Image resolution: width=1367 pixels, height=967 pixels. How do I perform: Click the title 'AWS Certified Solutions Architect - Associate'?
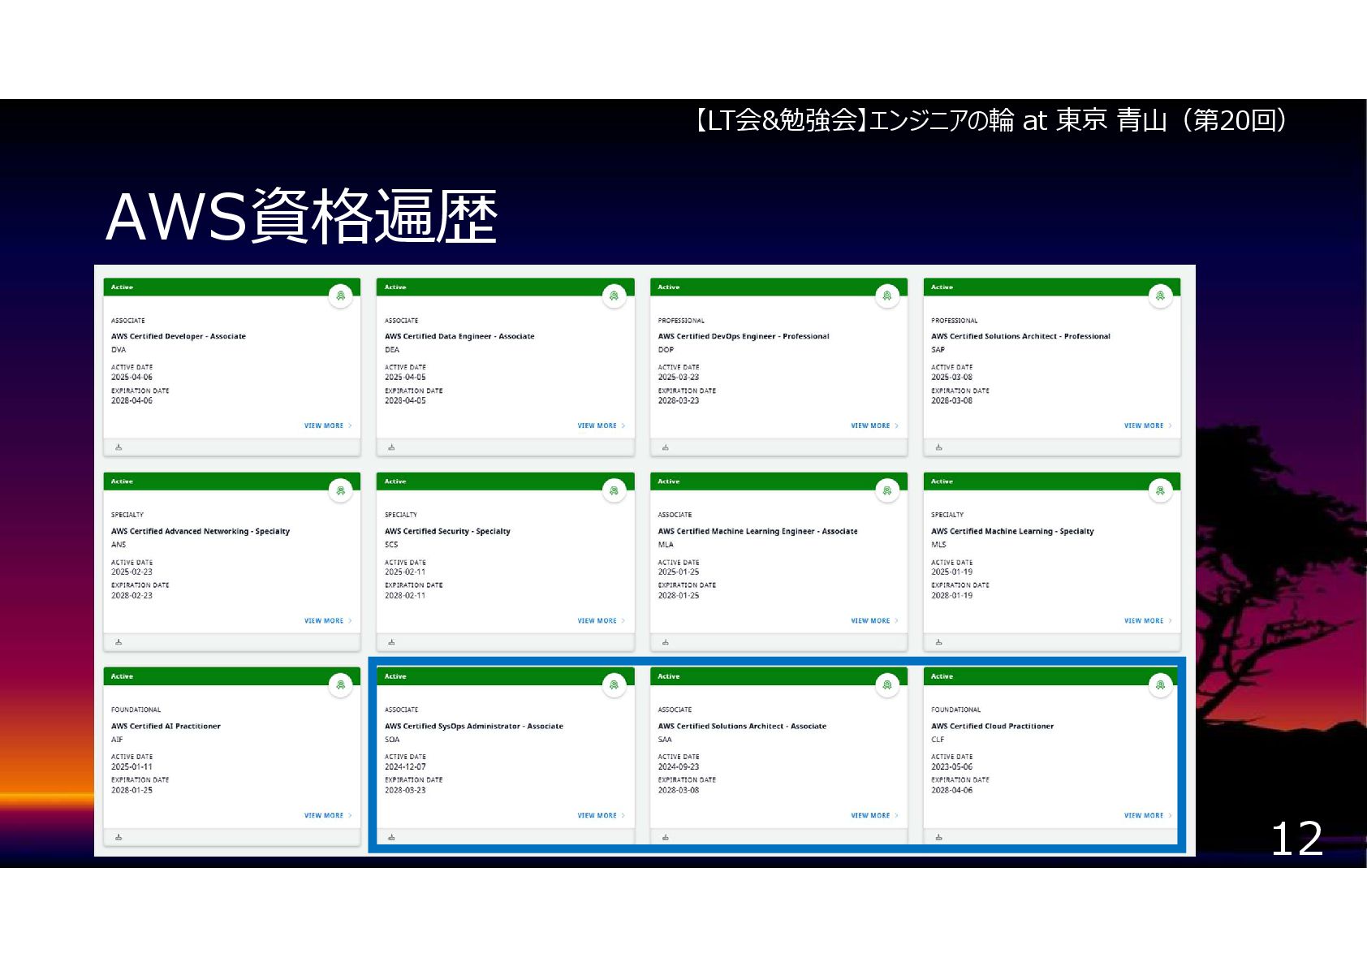pos(742,726)
